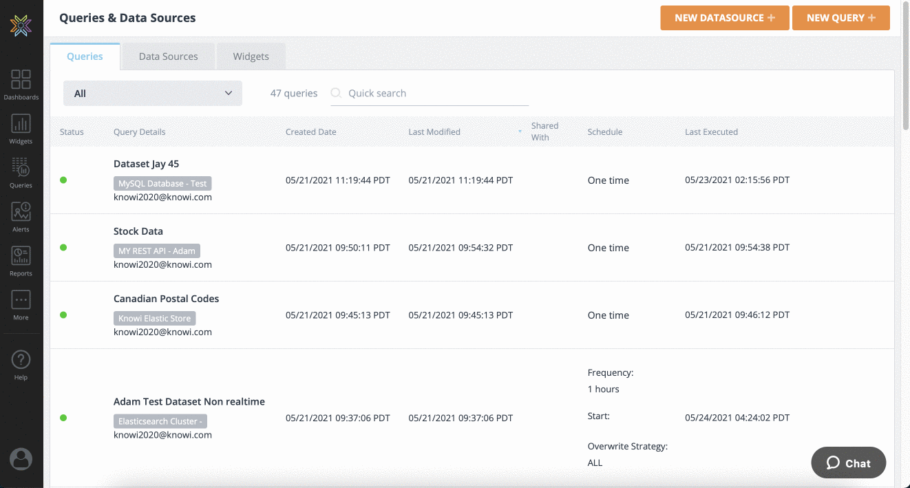Click the NEW DATASOURCE button
Image resolution: width=910 pixels, height=488 pixels.
(724, 18)
